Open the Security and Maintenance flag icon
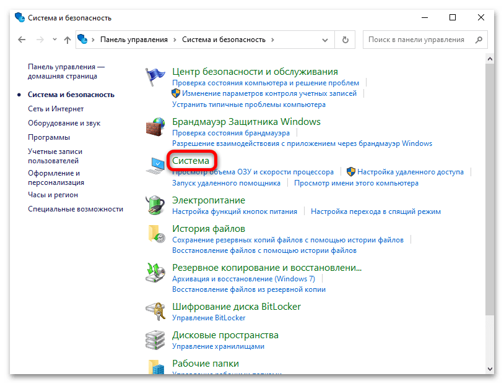 point(155,77)
